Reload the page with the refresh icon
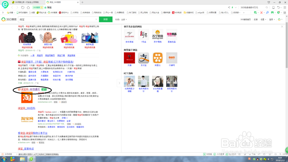This screenshot has width=288, height=162. tap(22, 7)
